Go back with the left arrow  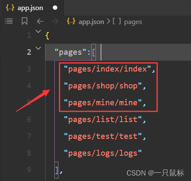(40, 21)
